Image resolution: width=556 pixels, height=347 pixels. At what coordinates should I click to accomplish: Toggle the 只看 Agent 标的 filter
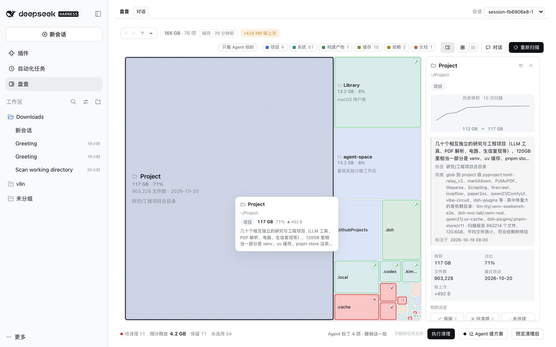(238, 47)
